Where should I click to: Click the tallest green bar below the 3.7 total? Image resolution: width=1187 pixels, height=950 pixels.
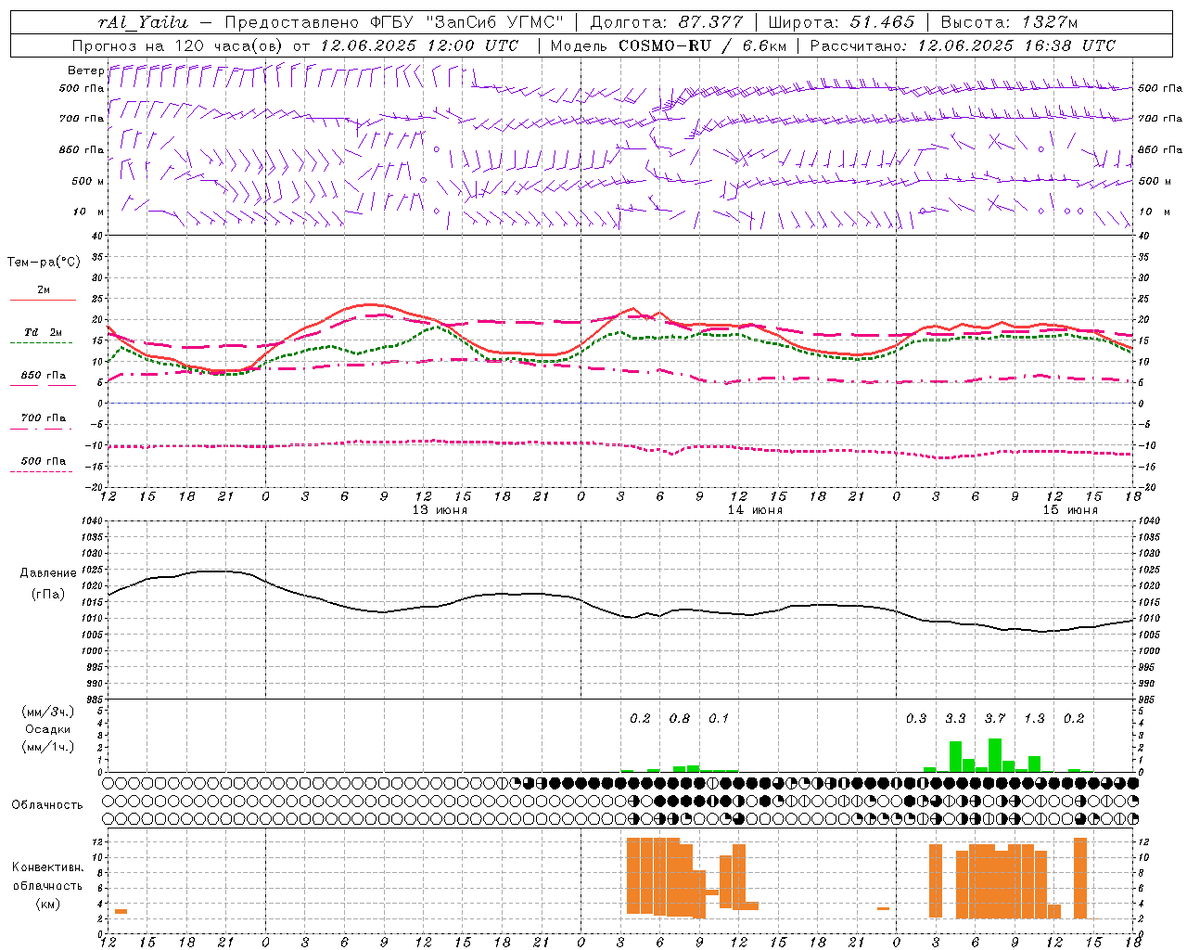[x=995, y=755]
